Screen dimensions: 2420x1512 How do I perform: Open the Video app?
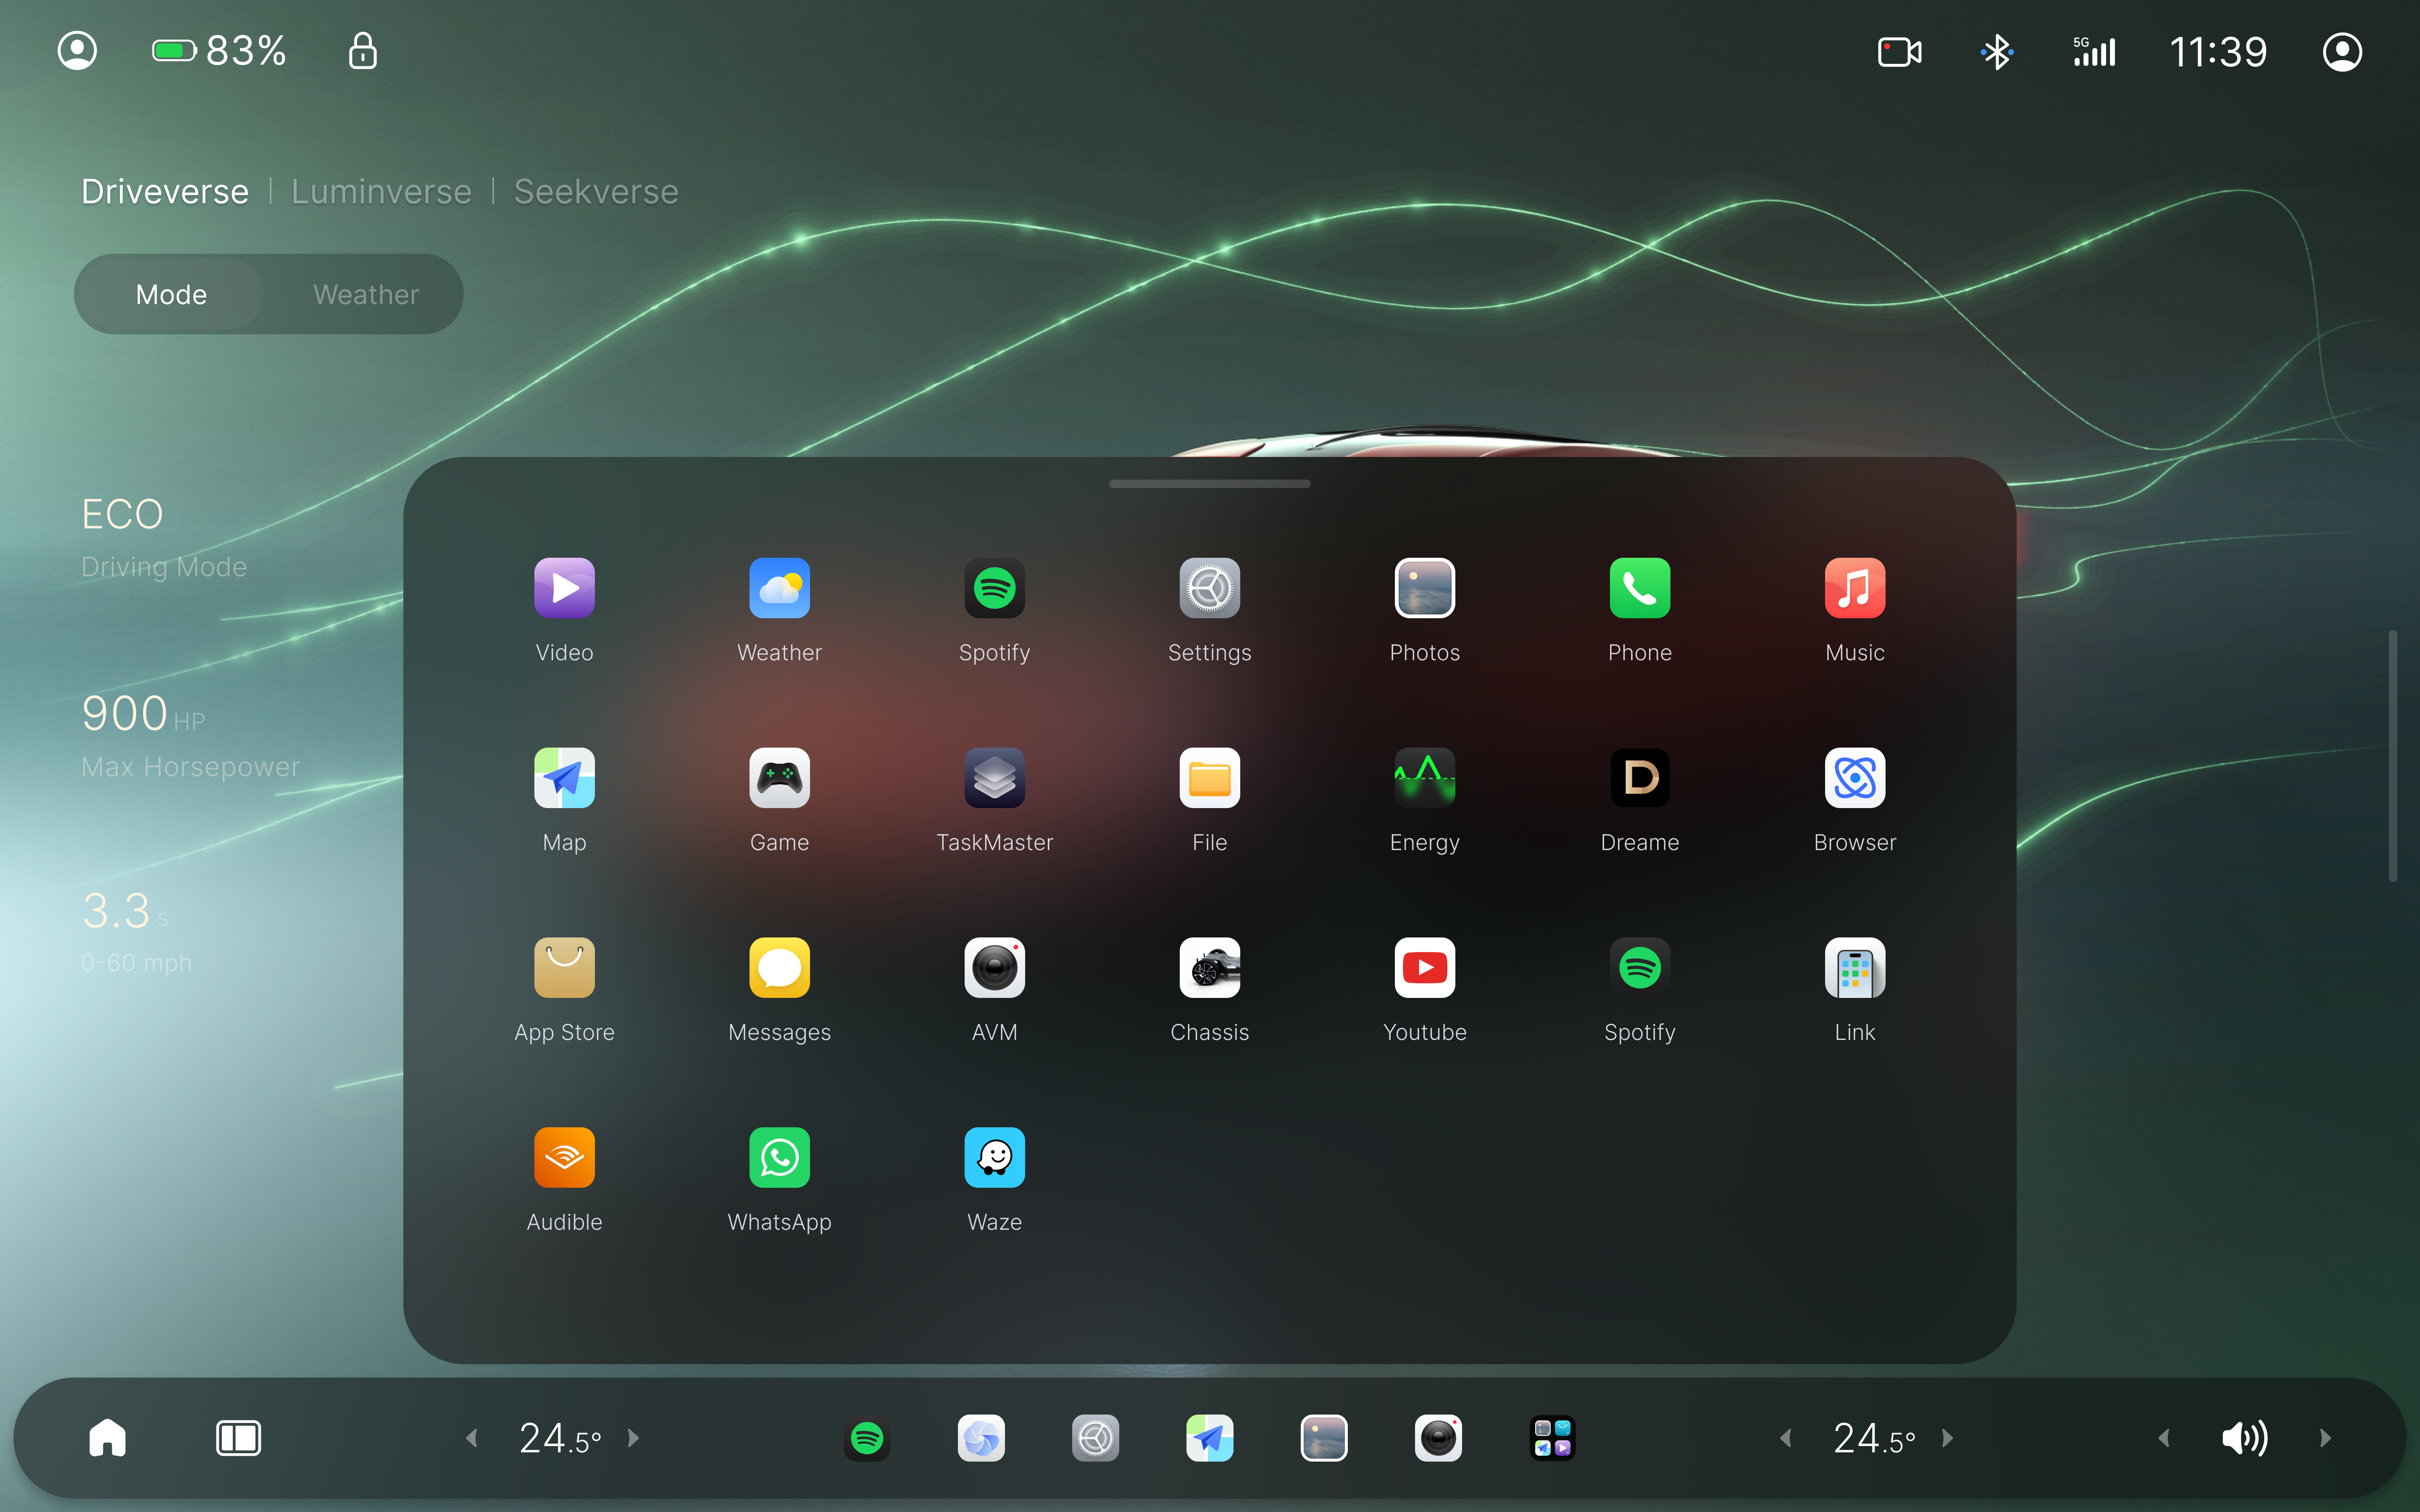tap(564, 588)
